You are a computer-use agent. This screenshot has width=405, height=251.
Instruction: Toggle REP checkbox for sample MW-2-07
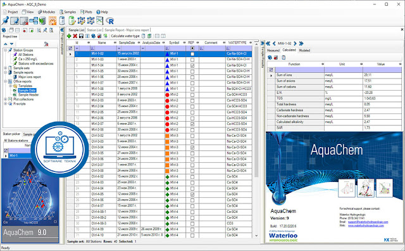192,124
